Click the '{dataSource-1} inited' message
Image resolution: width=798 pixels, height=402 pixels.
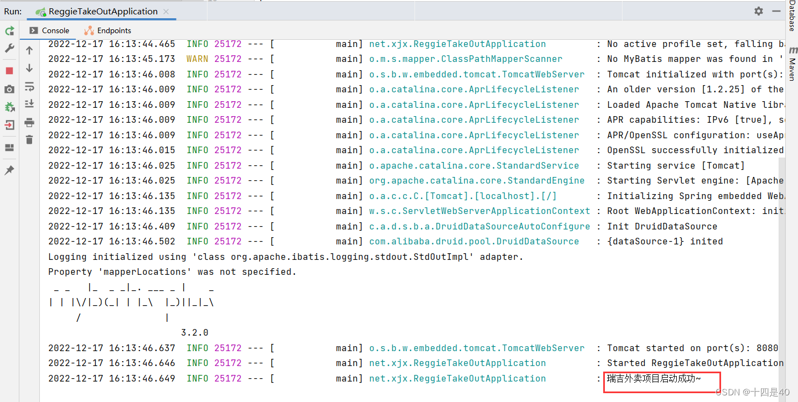click(x=665, y=242)
